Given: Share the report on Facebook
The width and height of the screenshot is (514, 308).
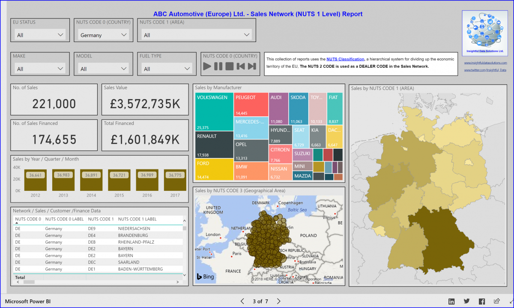Looking at the screenshot, I should click(482, 301).
